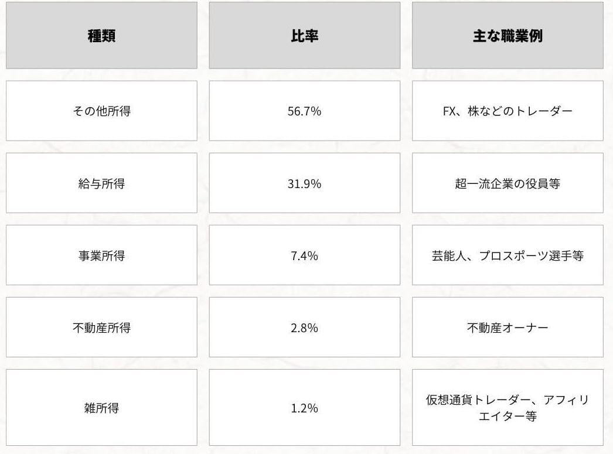
Task: Click the 不動産オーナー cell
Action: click(x=508, y=327)
